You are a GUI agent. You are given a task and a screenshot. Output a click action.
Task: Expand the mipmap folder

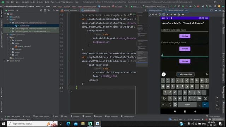tap(10, 49)
